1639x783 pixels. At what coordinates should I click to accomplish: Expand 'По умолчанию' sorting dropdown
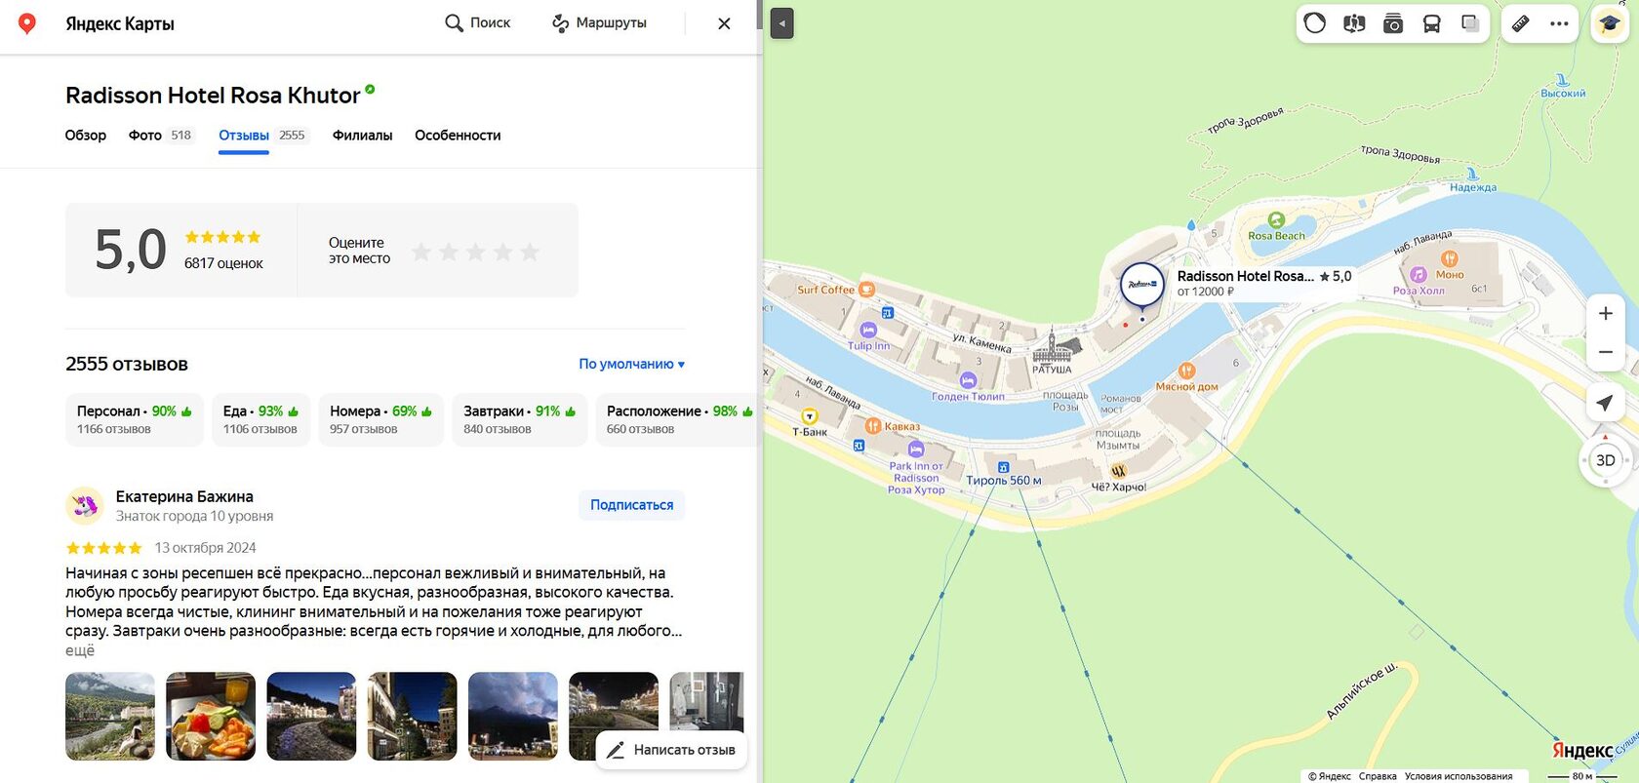pyautogui.click(x=632, y=364)
